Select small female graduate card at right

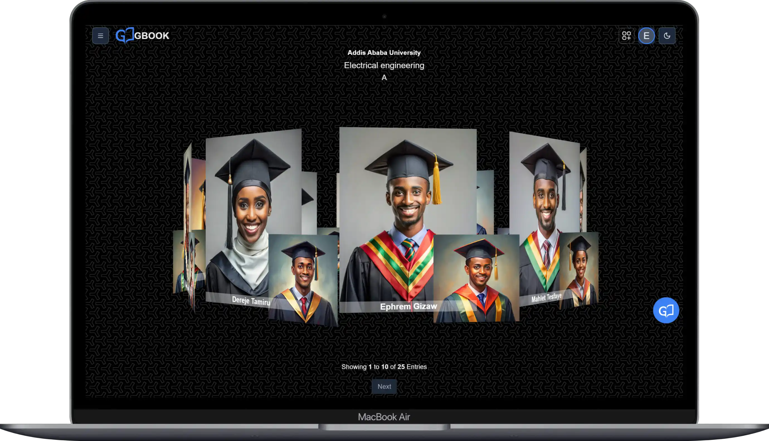click(579, 269)
